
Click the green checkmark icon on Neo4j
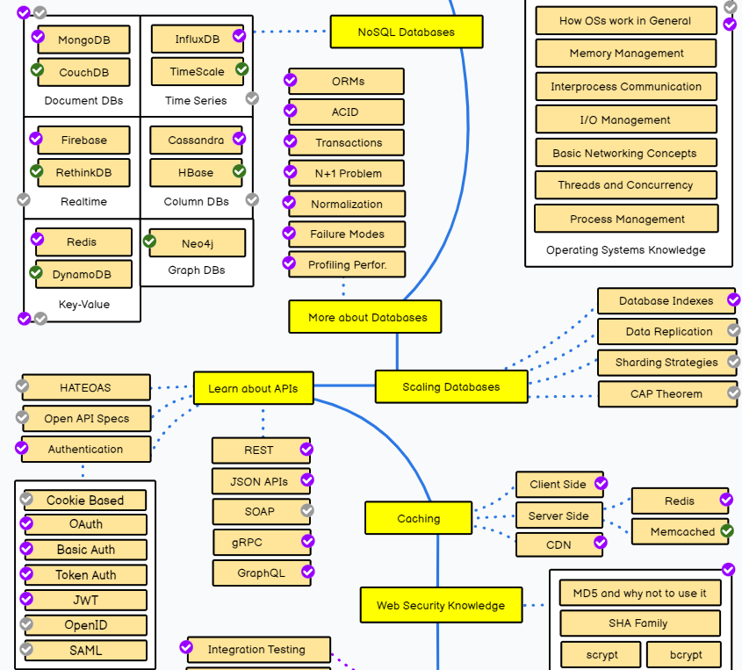[x=150, y=241]
